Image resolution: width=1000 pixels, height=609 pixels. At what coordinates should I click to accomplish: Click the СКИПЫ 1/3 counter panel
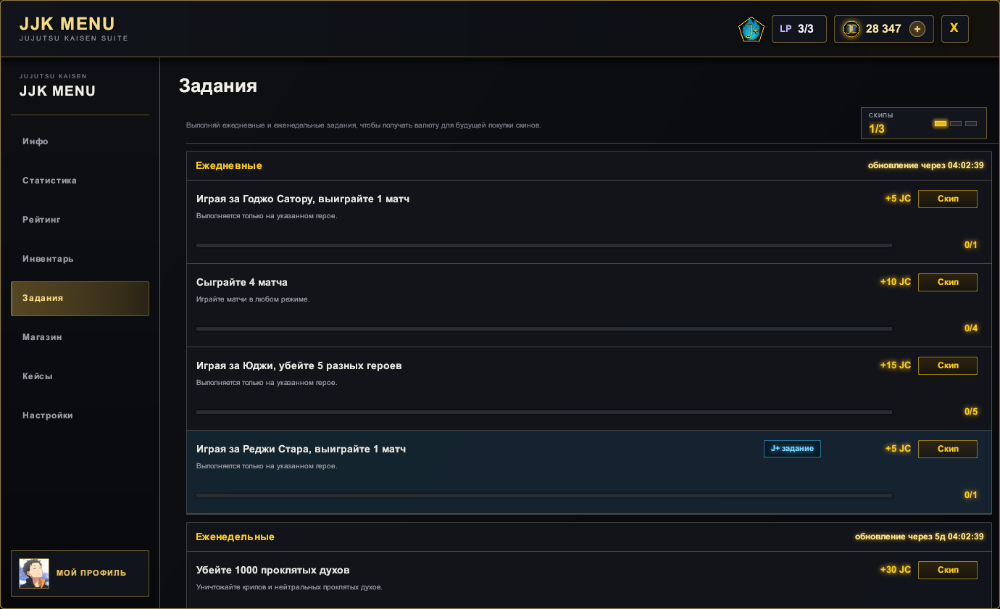coord(923,123)
